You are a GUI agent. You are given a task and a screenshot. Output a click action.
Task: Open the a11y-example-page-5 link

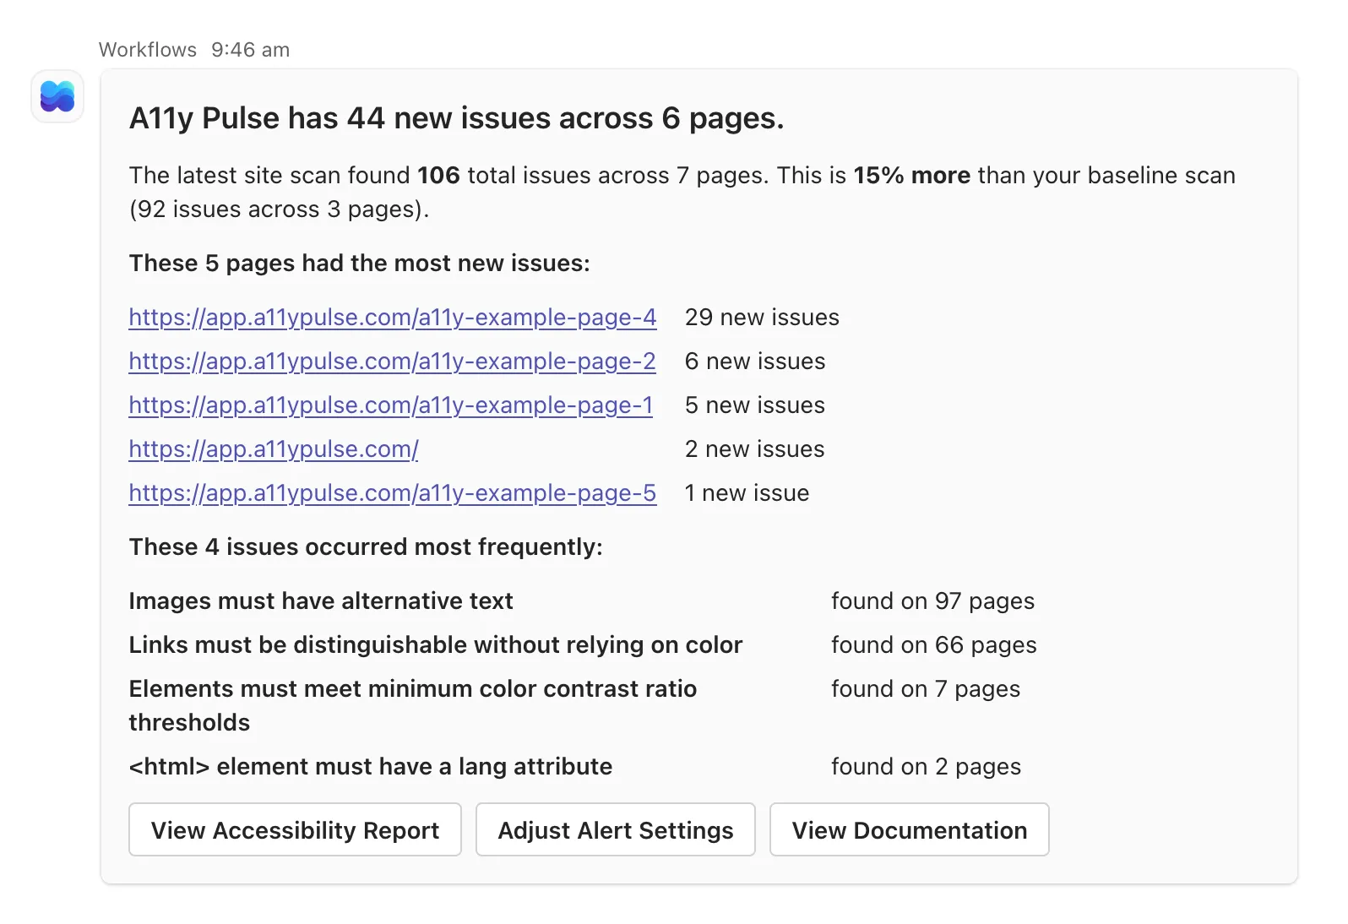coord(393,492)
